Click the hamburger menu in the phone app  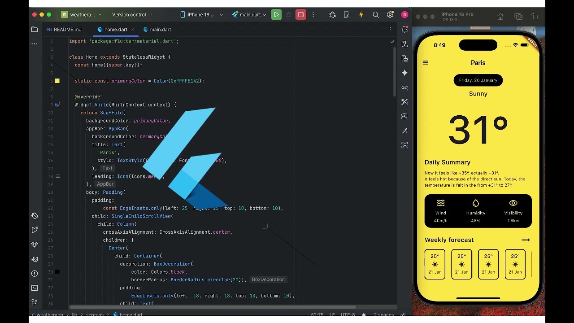click(426, 63)
